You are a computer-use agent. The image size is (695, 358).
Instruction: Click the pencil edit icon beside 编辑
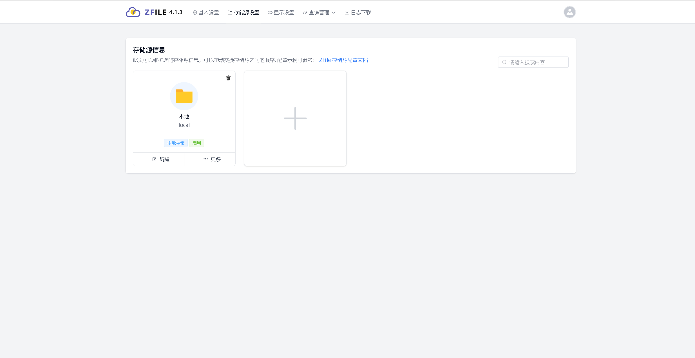coord(154,159)
